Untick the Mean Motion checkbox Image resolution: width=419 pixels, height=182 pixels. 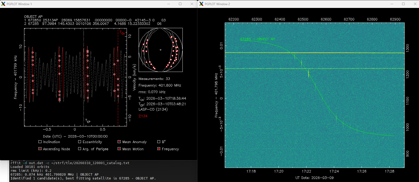(x=119, y=149)
